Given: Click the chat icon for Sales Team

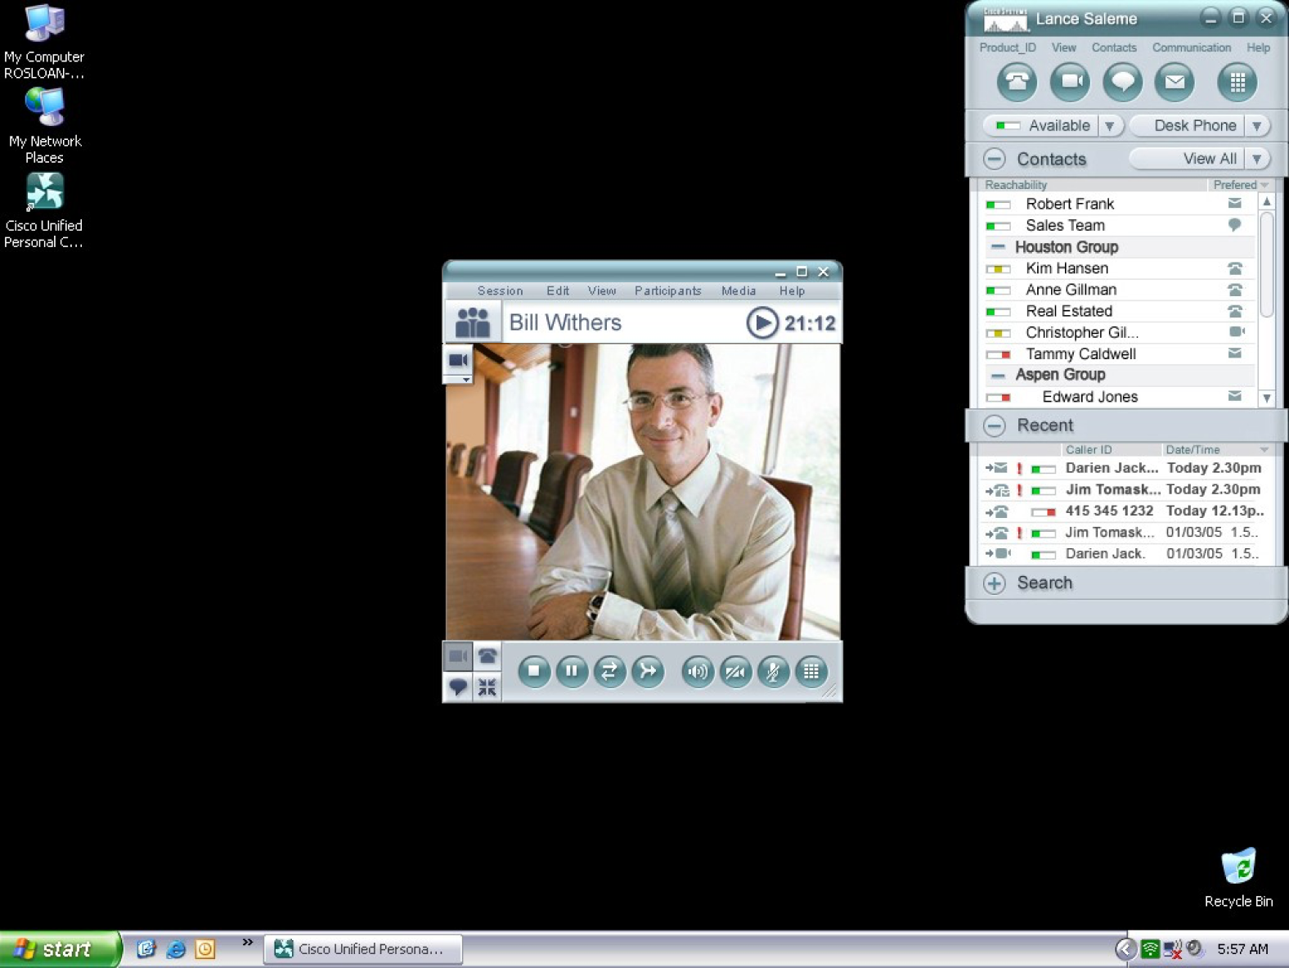Looking at the screenshot, I should [1235, 225].
